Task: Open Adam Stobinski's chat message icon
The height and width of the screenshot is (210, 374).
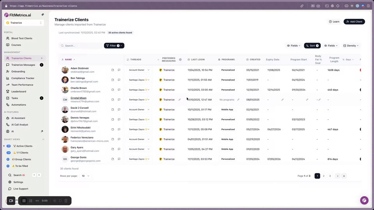Action: pos(119,70)
